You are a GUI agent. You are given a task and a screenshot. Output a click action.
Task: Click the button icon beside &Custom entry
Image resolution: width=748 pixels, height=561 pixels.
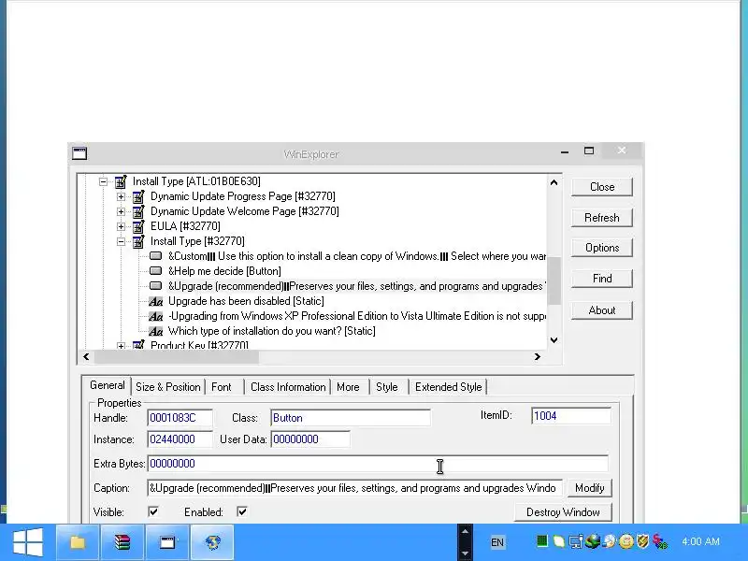[x=155, y=256]
